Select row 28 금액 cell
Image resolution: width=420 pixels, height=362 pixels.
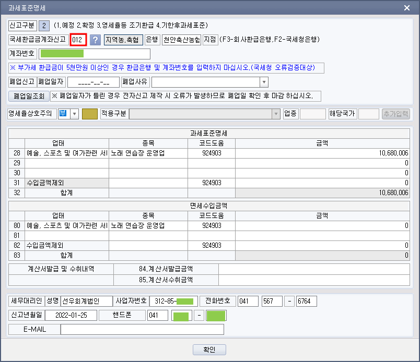click(x=322, y=152)
